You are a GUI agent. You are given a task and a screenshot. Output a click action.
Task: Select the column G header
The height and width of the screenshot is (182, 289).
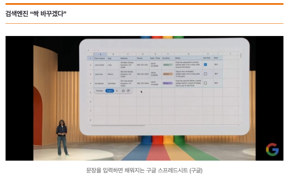tap(188, 54)
